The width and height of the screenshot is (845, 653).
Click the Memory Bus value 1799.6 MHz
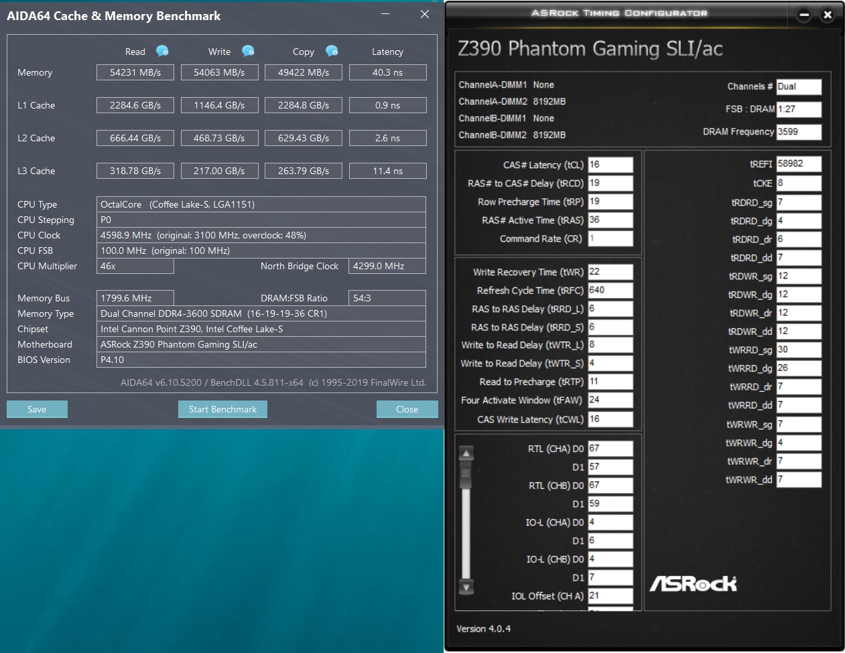[x=135, y=298]
